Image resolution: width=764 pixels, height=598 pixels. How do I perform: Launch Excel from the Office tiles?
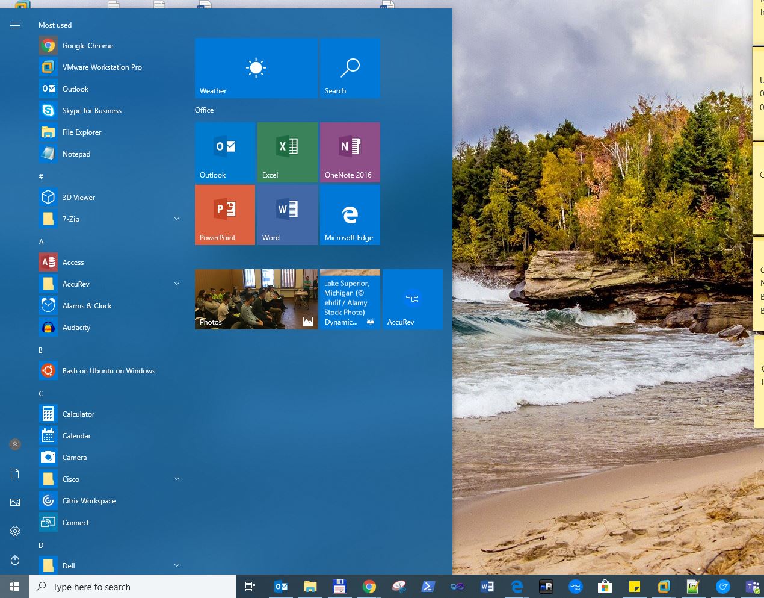tap(287, 152)
